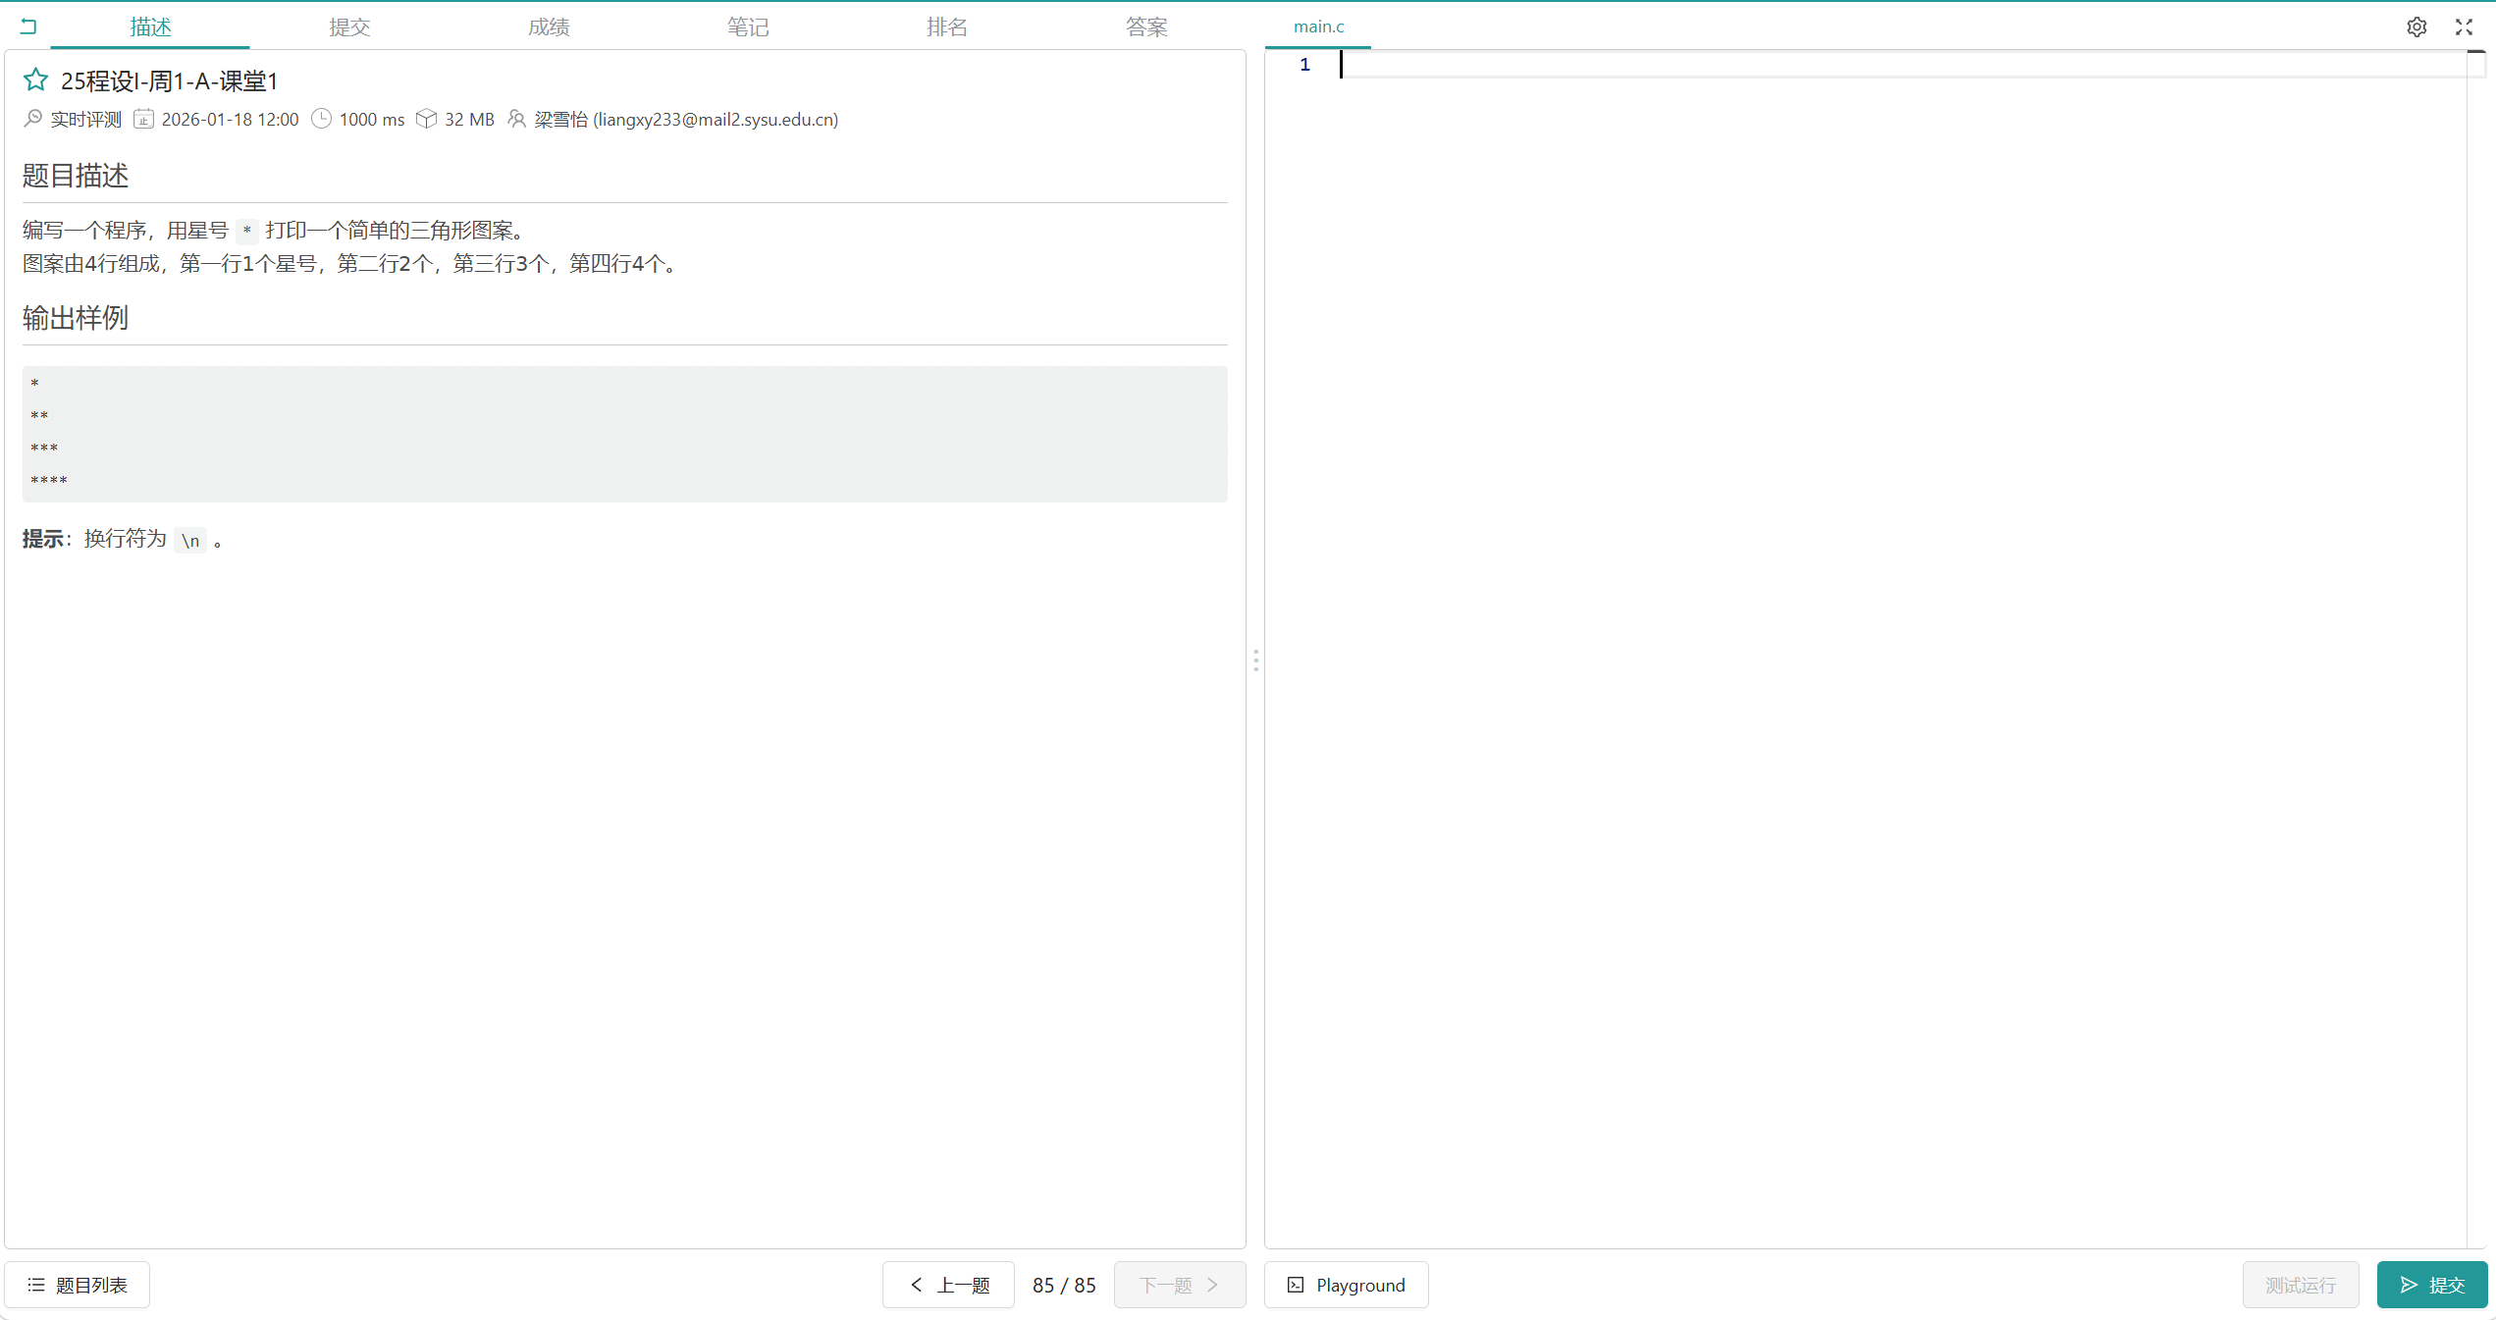
Task: Toggle fullscreen expand icon
Action: (2464, 26)
